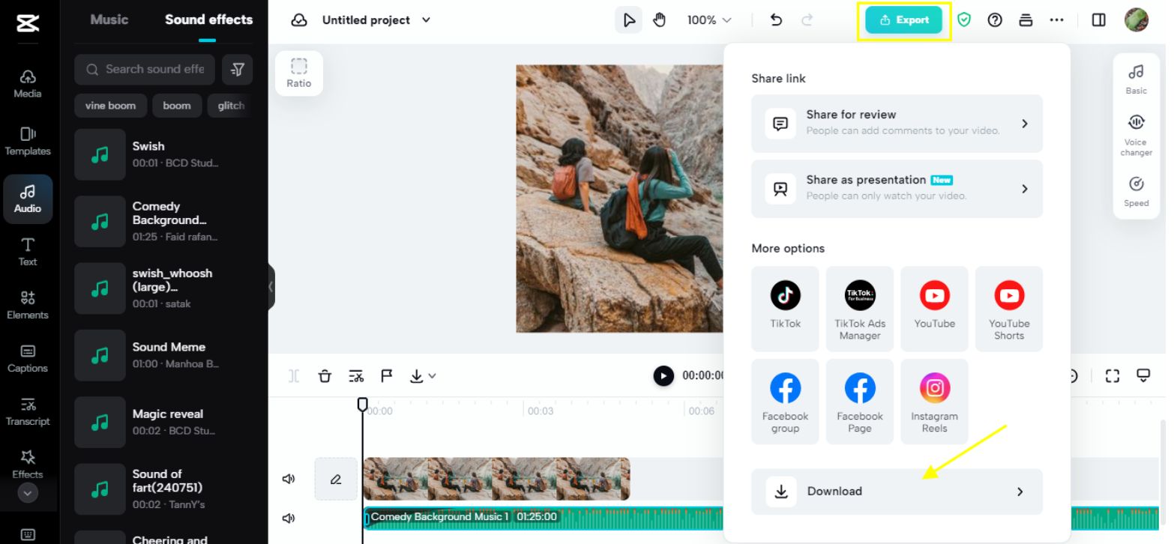
Task: Switch to the Music tab
Action: pyautogui.click(x=109, y=19)
